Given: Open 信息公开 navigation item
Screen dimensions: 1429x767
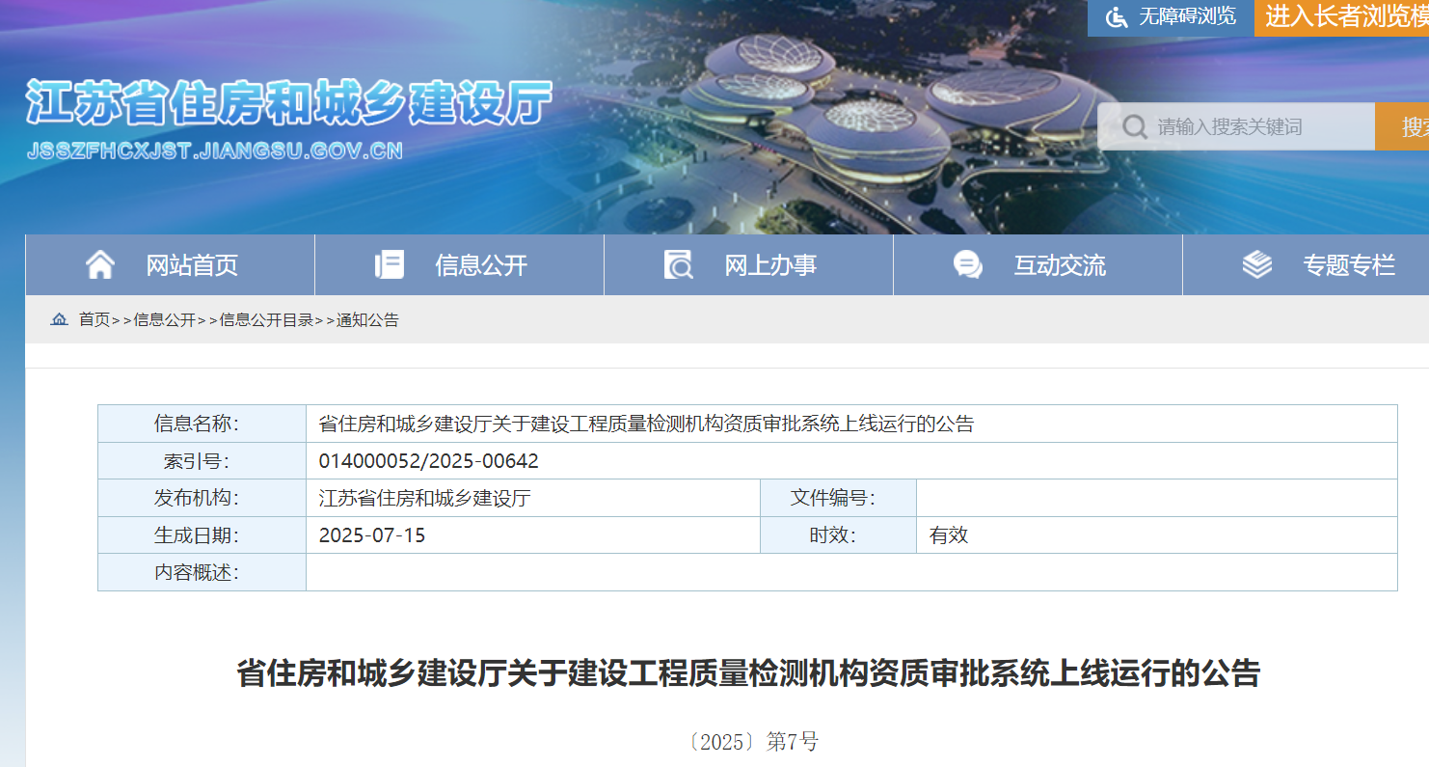Looking at the screenshot, I should pos(460,264).
